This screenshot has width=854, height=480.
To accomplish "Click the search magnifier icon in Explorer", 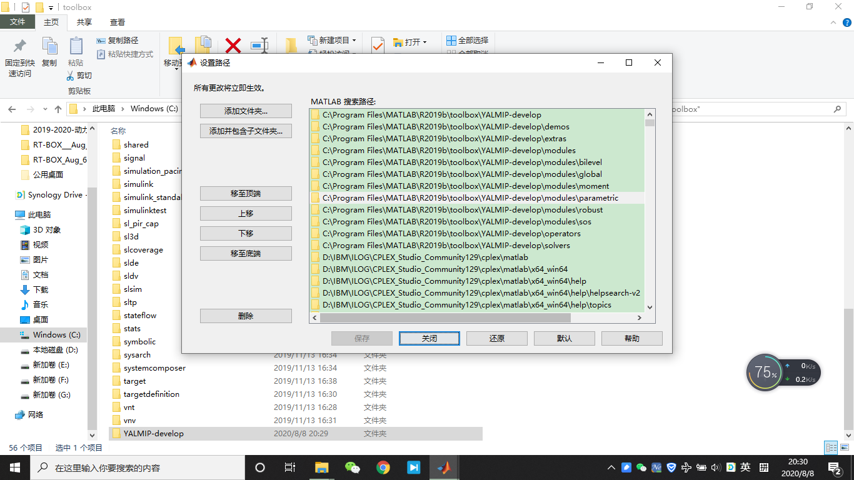I will 837,109.
